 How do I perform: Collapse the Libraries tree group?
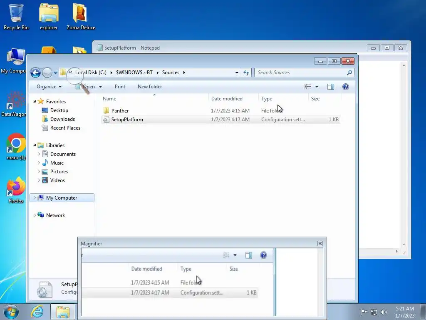(35, 145)
